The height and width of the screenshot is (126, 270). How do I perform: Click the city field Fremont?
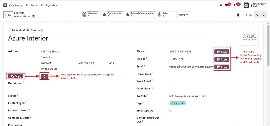click(46, 63)
